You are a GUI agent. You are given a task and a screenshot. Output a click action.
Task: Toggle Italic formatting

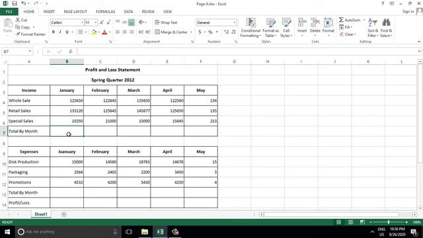(x=60, y=32)
